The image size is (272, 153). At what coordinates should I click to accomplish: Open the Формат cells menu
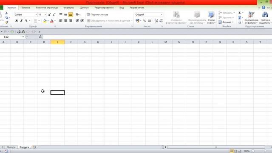(x=226, y=22)
